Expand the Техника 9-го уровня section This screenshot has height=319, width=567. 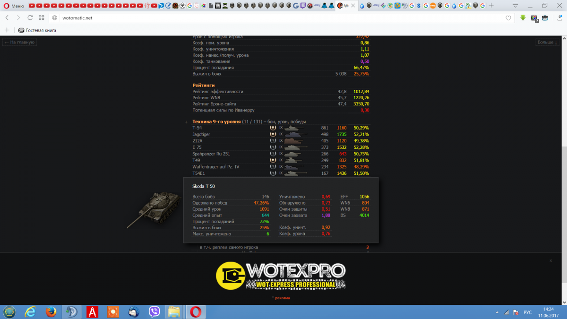[186, 122]
